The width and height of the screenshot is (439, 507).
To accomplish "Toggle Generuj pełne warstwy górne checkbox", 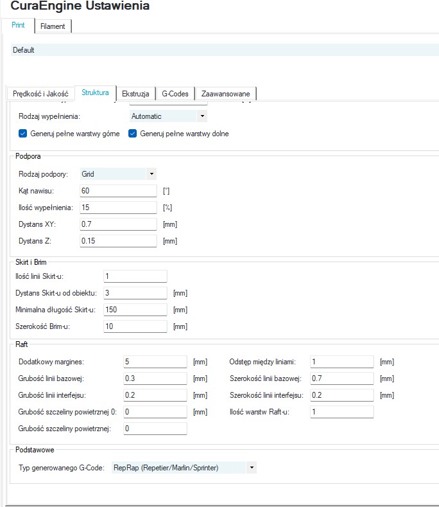I will [x=22, y=134].
